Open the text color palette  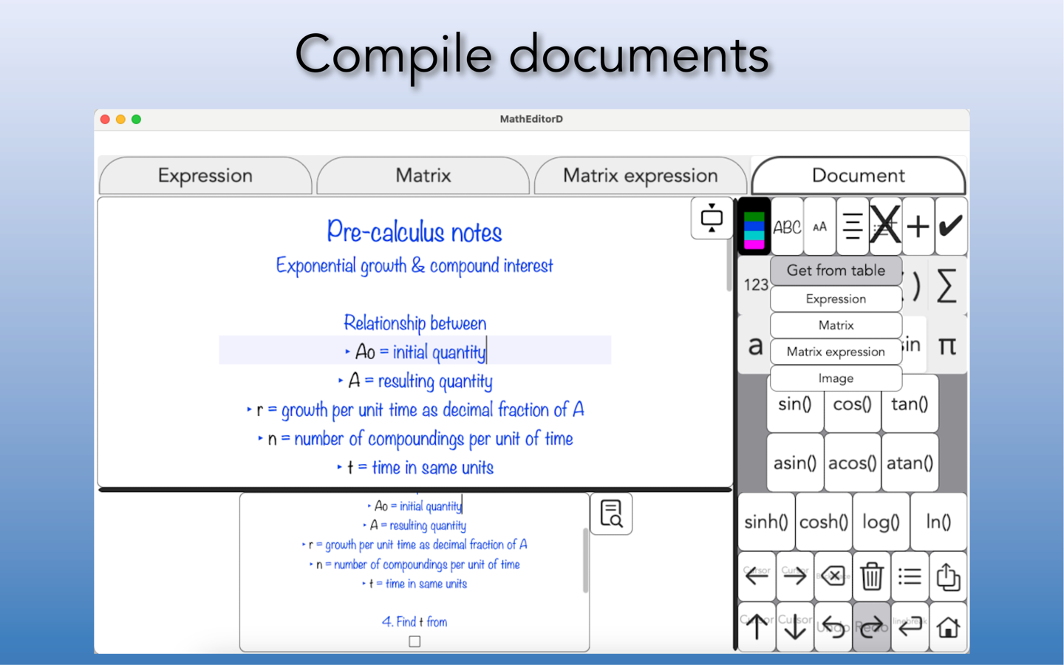pos(754,227)
